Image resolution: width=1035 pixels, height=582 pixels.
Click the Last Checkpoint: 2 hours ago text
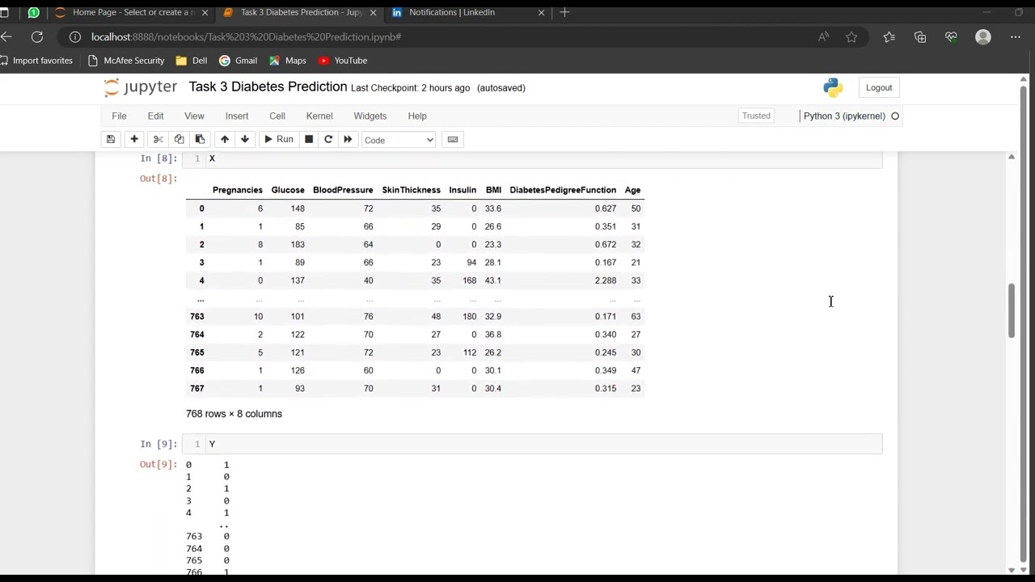[410, 87]
